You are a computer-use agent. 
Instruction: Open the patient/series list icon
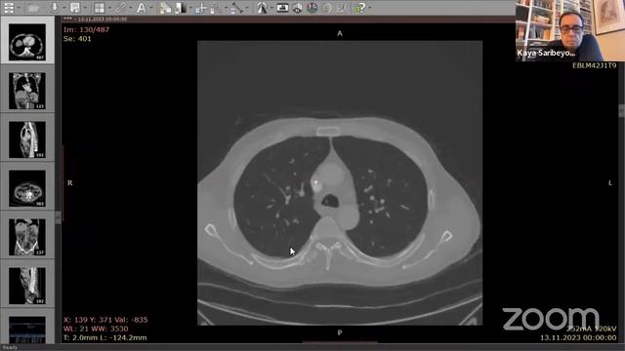pos(9,8)
